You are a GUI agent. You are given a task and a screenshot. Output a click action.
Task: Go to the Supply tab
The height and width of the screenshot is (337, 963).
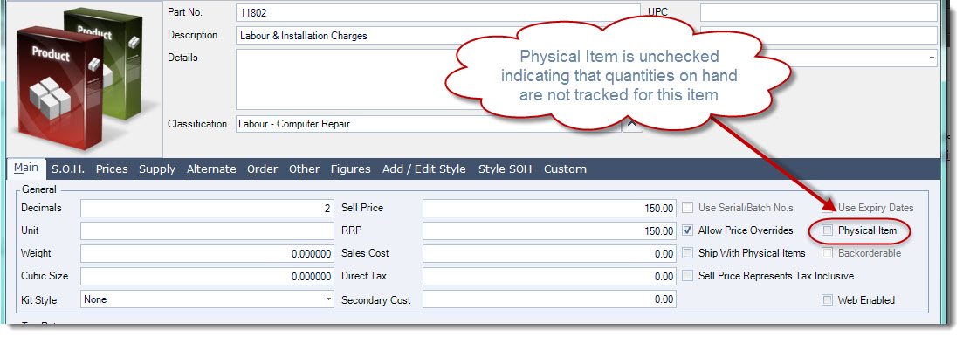[157, 168]
